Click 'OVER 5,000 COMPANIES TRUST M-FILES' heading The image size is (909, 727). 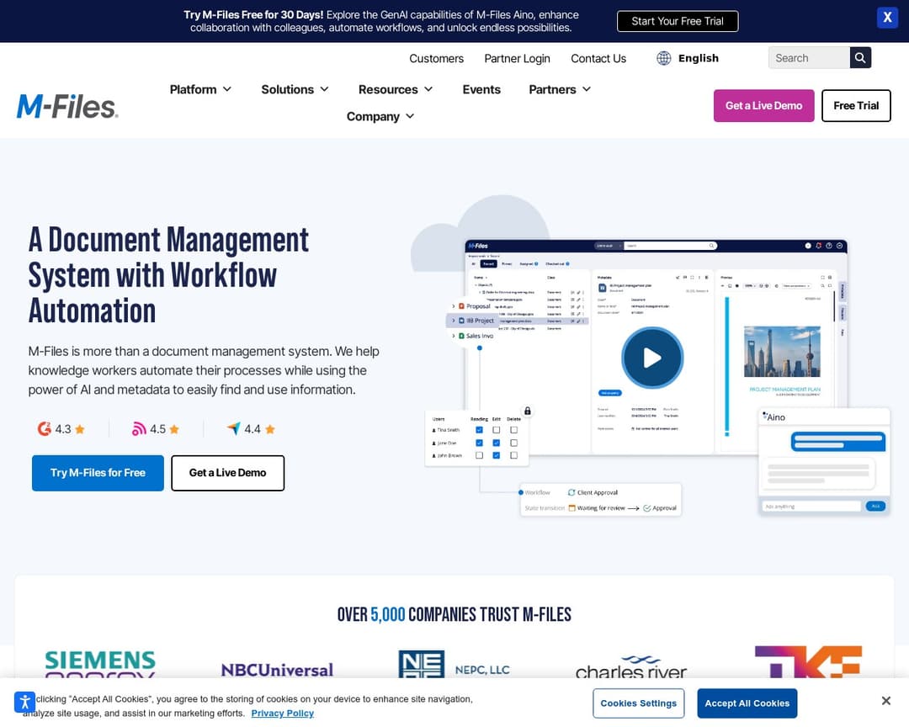(454, 614)
